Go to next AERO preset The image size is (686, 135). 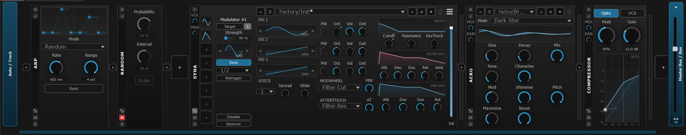(x=541, y=12)
